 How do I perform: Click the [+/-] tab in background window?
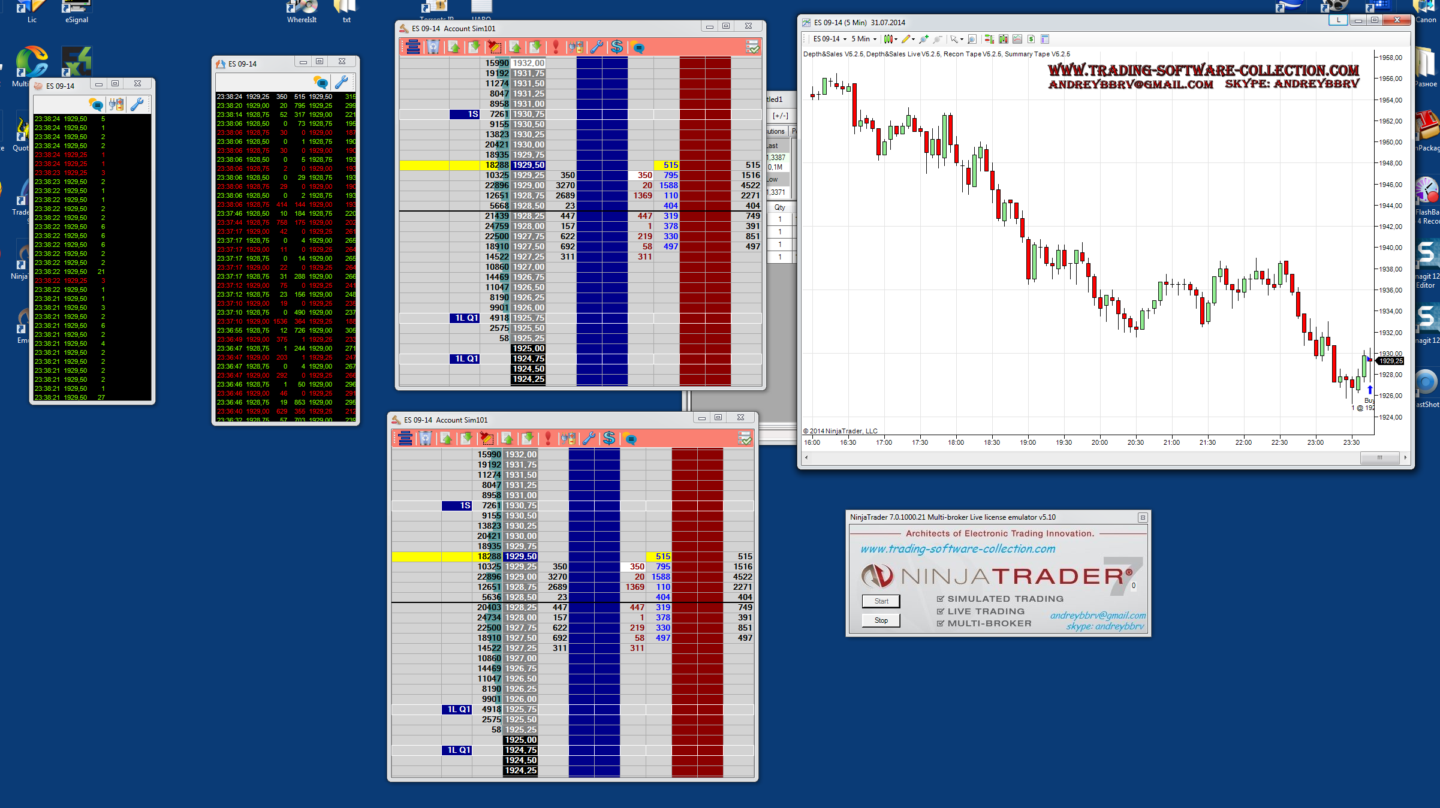[780, 116]
